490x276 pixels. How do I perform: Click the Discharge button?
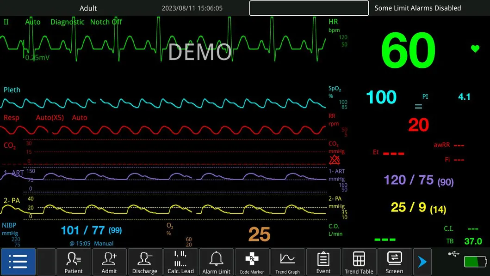pyautogui.click(x=145, y=262)
